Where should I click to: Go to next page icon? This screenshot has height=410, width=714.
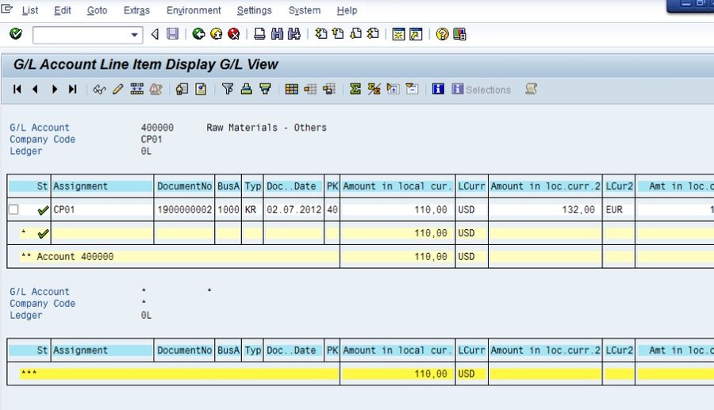tap(355, 34)
